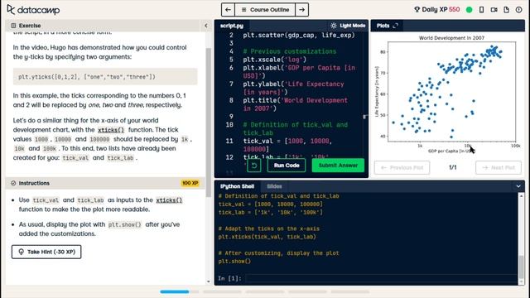Click the plt.yticks example code block

tap(105, 77)
